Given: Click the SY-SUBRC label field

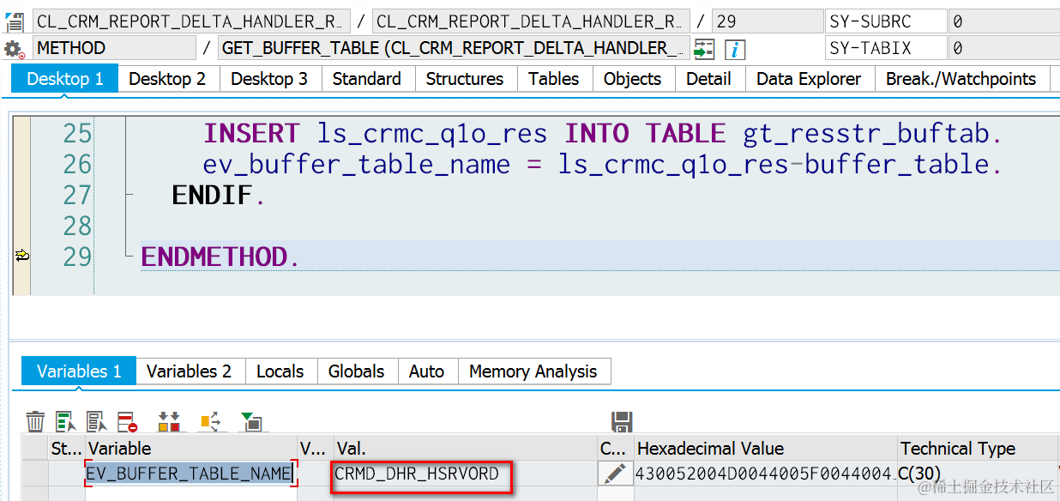Looking at the screenshot, I should [887, 21].
